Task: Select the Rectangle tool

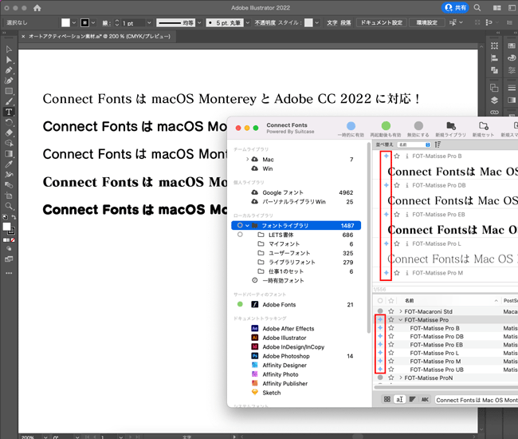Action: [x=9, y=91]
